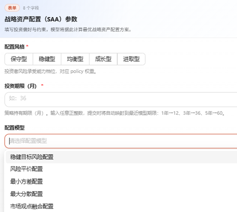237x212 pixels.
Task: Choose the 稳健型 style option
Action: click(47, 59)
